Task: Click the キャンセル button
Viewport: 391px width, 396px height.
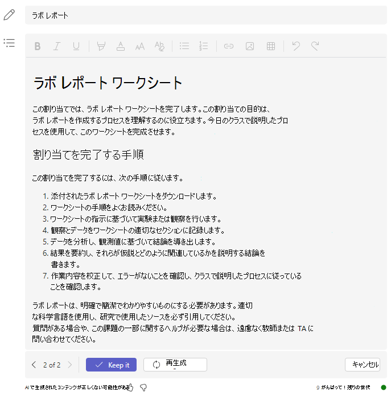Action: click(363, 365)
